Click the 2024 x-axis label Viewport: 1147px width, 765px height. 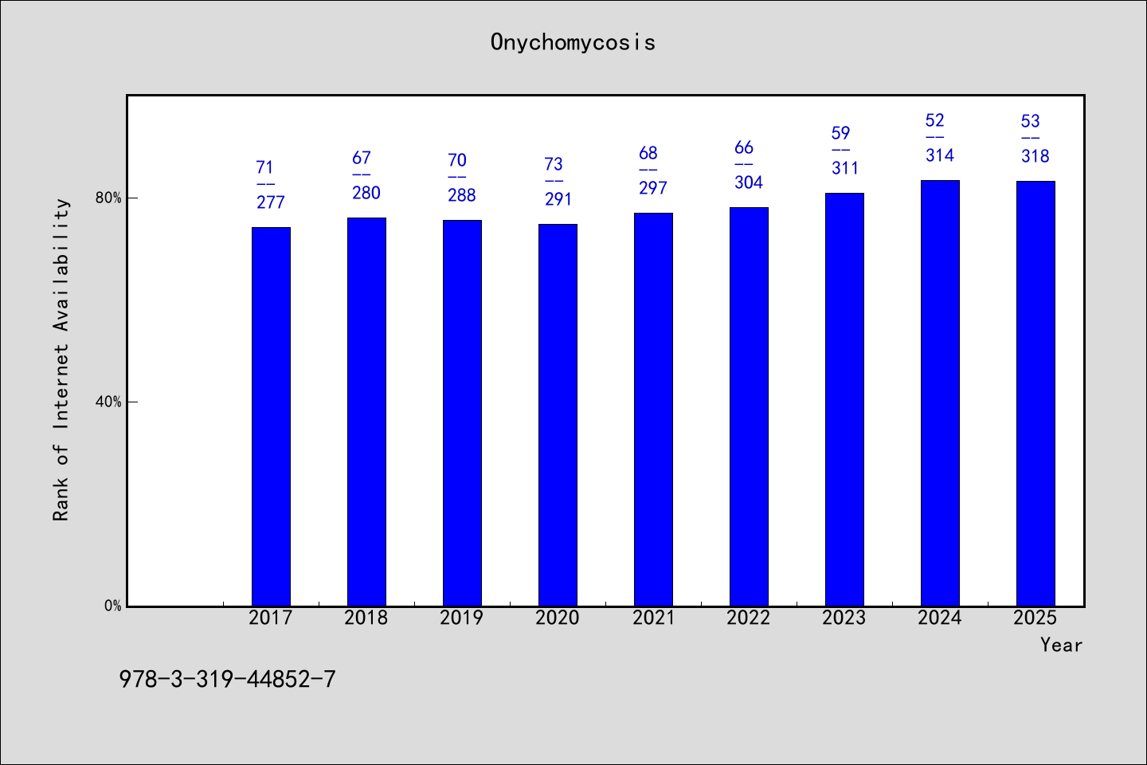[x=940, y=618]
